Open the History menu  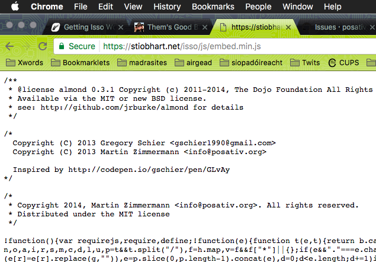tap(167, 7)
